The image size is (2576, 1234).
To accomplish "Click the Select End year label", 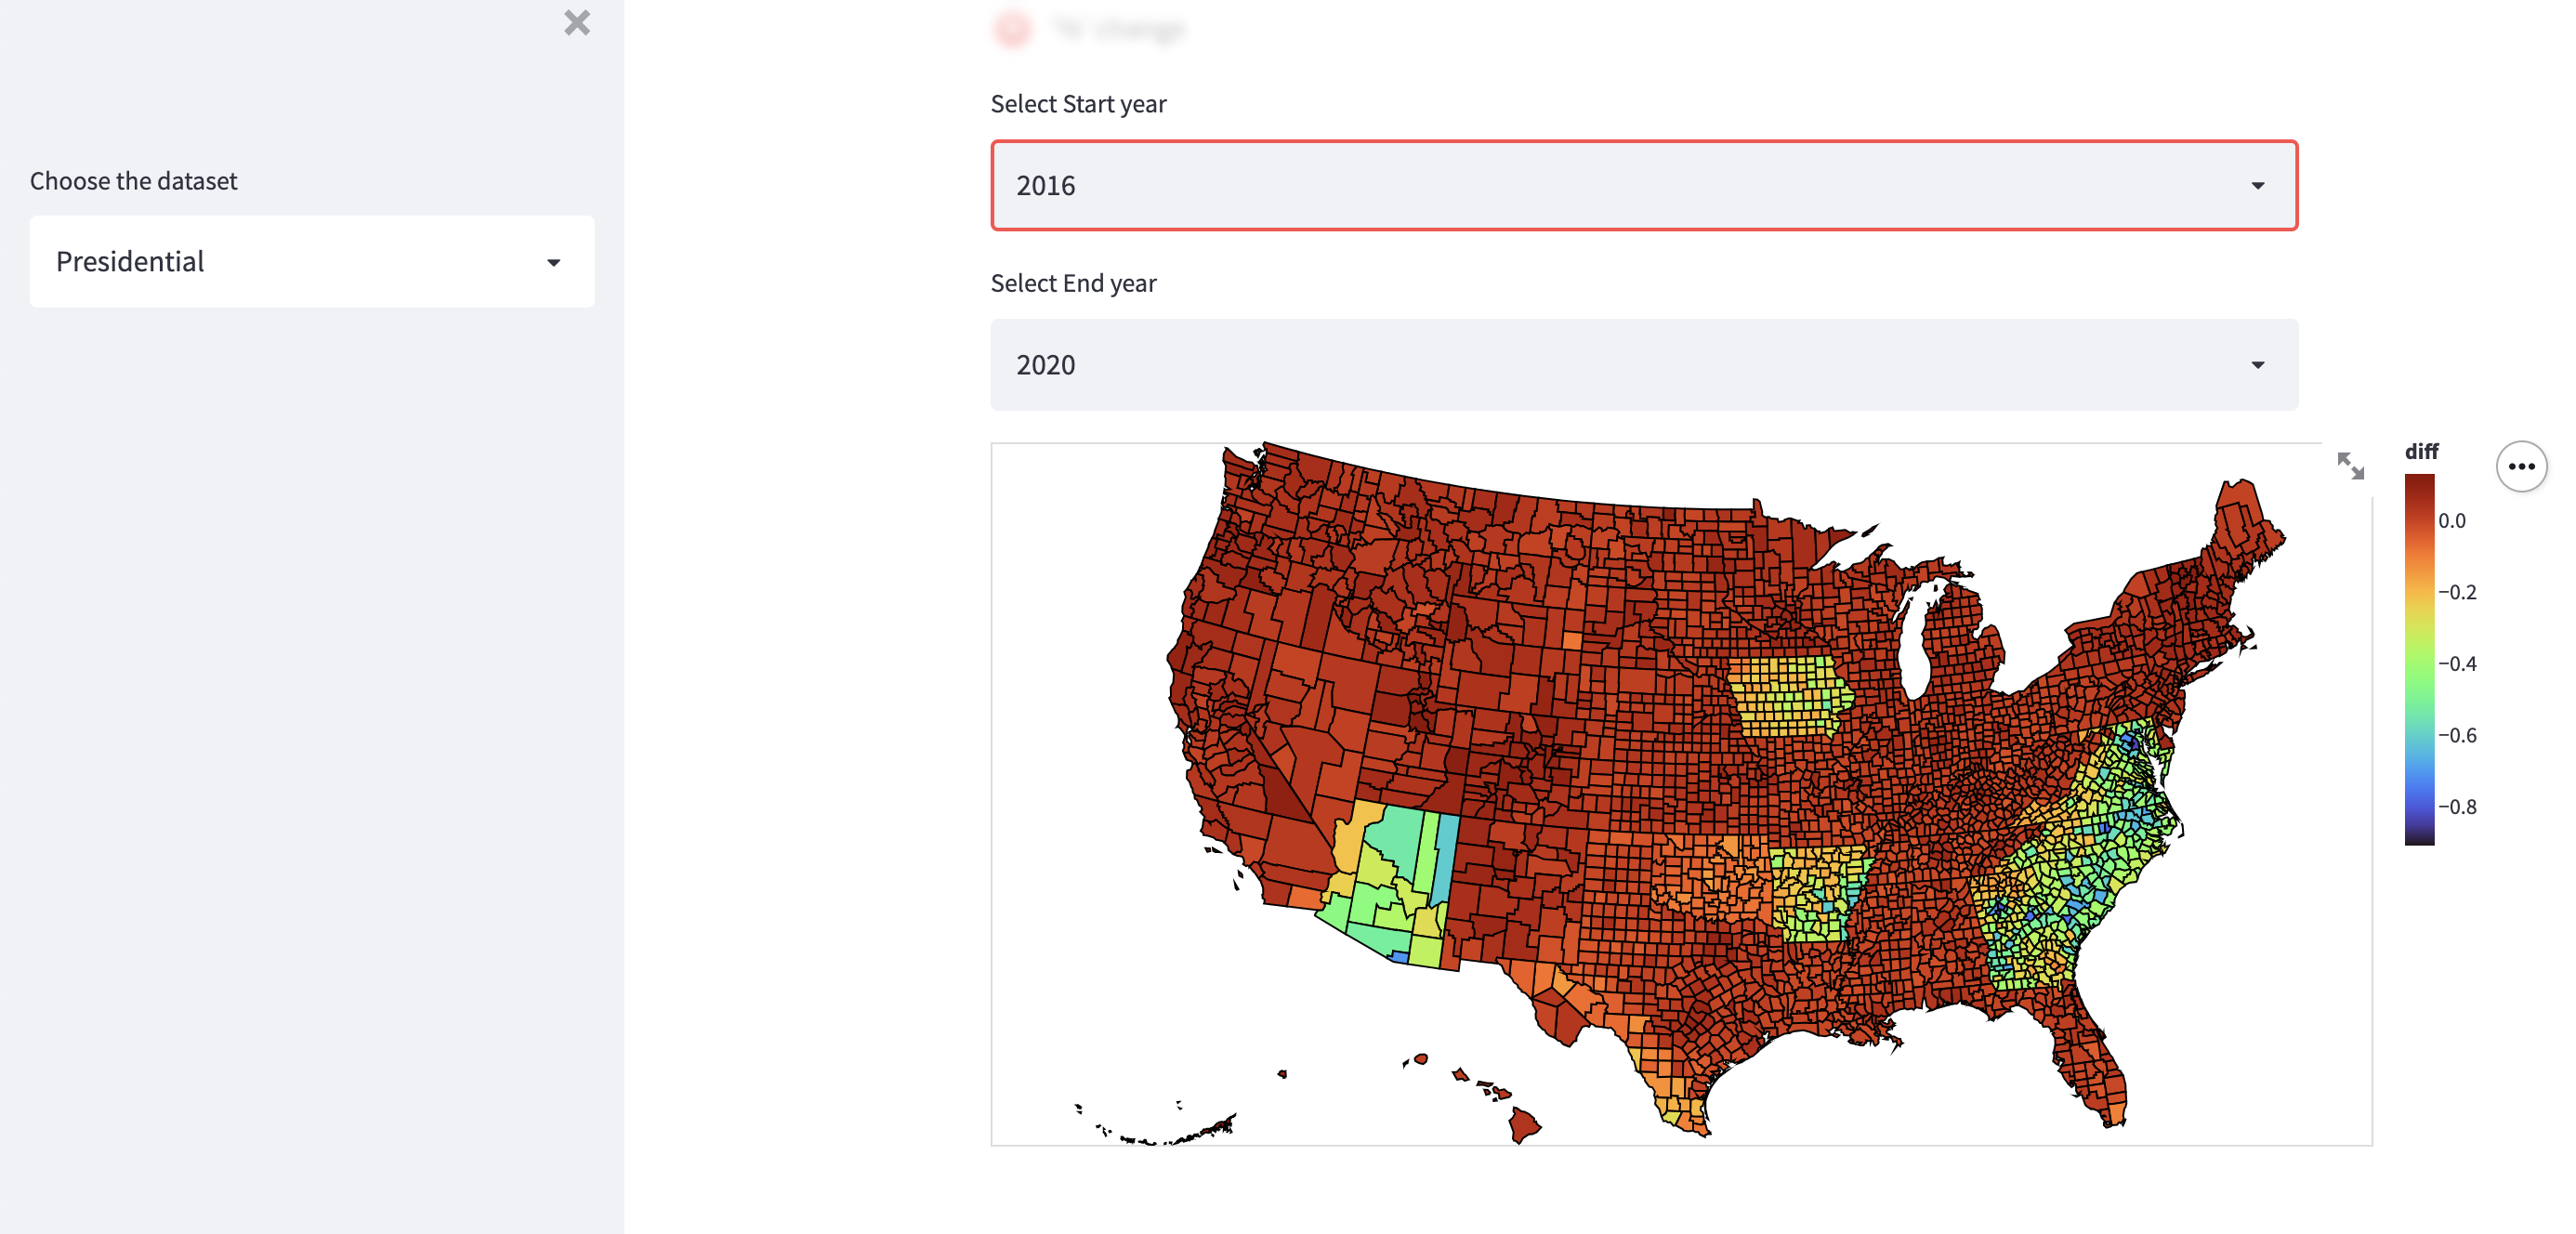I will [1072, 283].
